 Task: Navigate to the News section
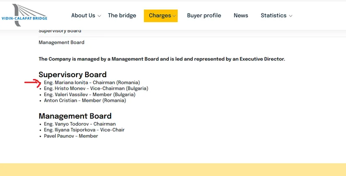tap(241, 16)
